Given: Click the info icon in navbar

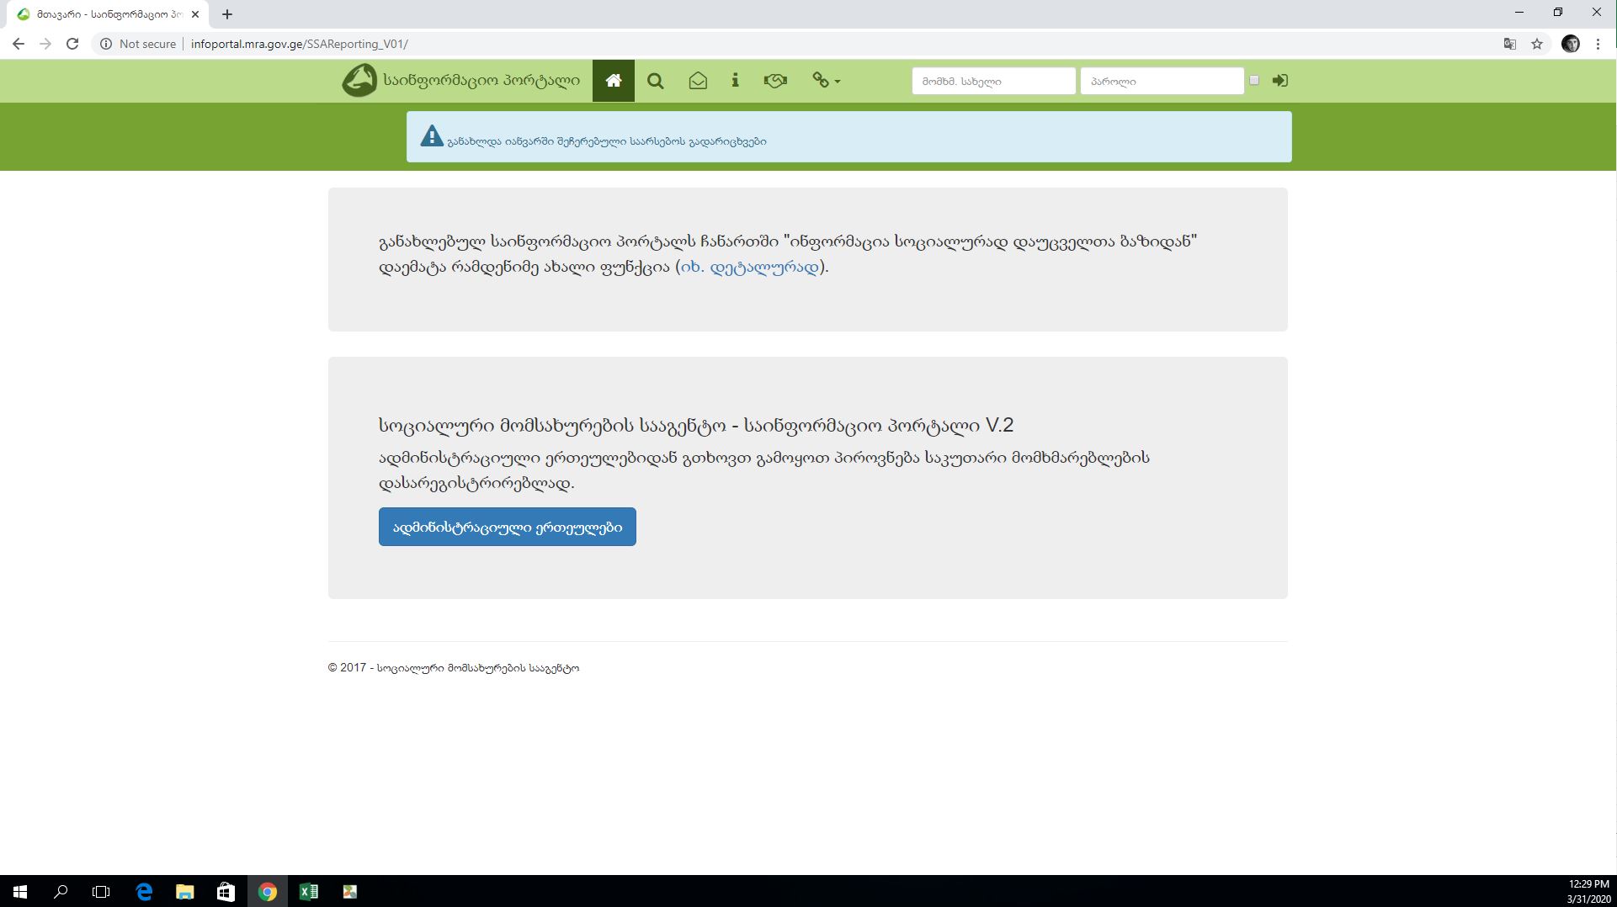Looking at the screenshot, I should 735,81.
